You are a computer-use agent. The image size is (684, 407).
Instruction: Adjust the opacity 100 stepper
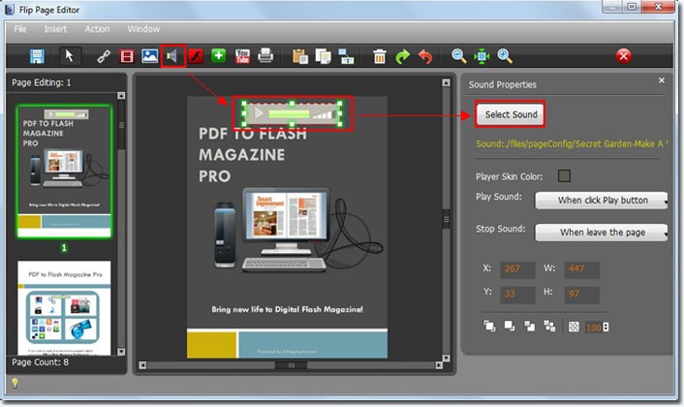[x=606, y=328]
